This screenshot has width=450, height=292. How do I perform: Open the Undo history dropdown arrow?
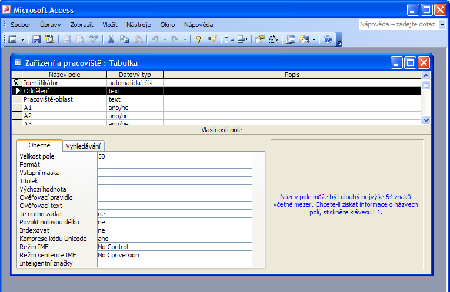[165, 39]
